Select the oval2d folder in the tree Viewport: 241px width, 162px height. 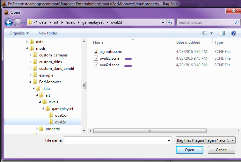pyautogui.click(x=61, y=122)
